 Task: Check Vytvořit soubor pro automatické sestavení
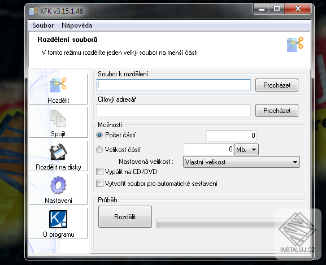coord(99,184)
